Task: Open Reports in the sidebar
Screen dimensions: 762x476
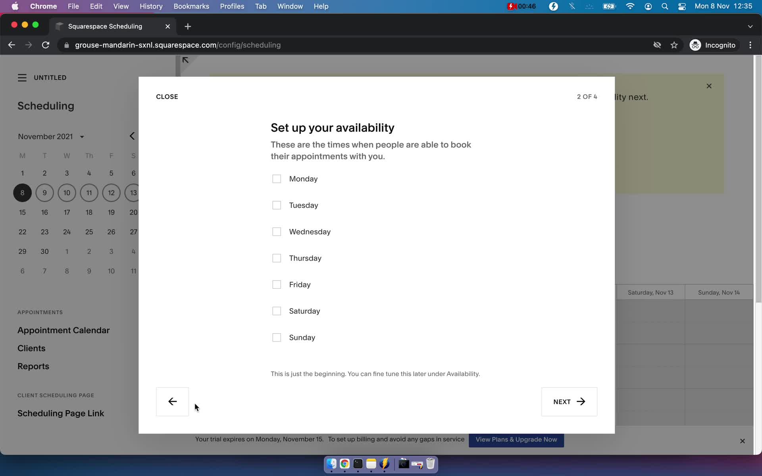Action: pos(33,366)
